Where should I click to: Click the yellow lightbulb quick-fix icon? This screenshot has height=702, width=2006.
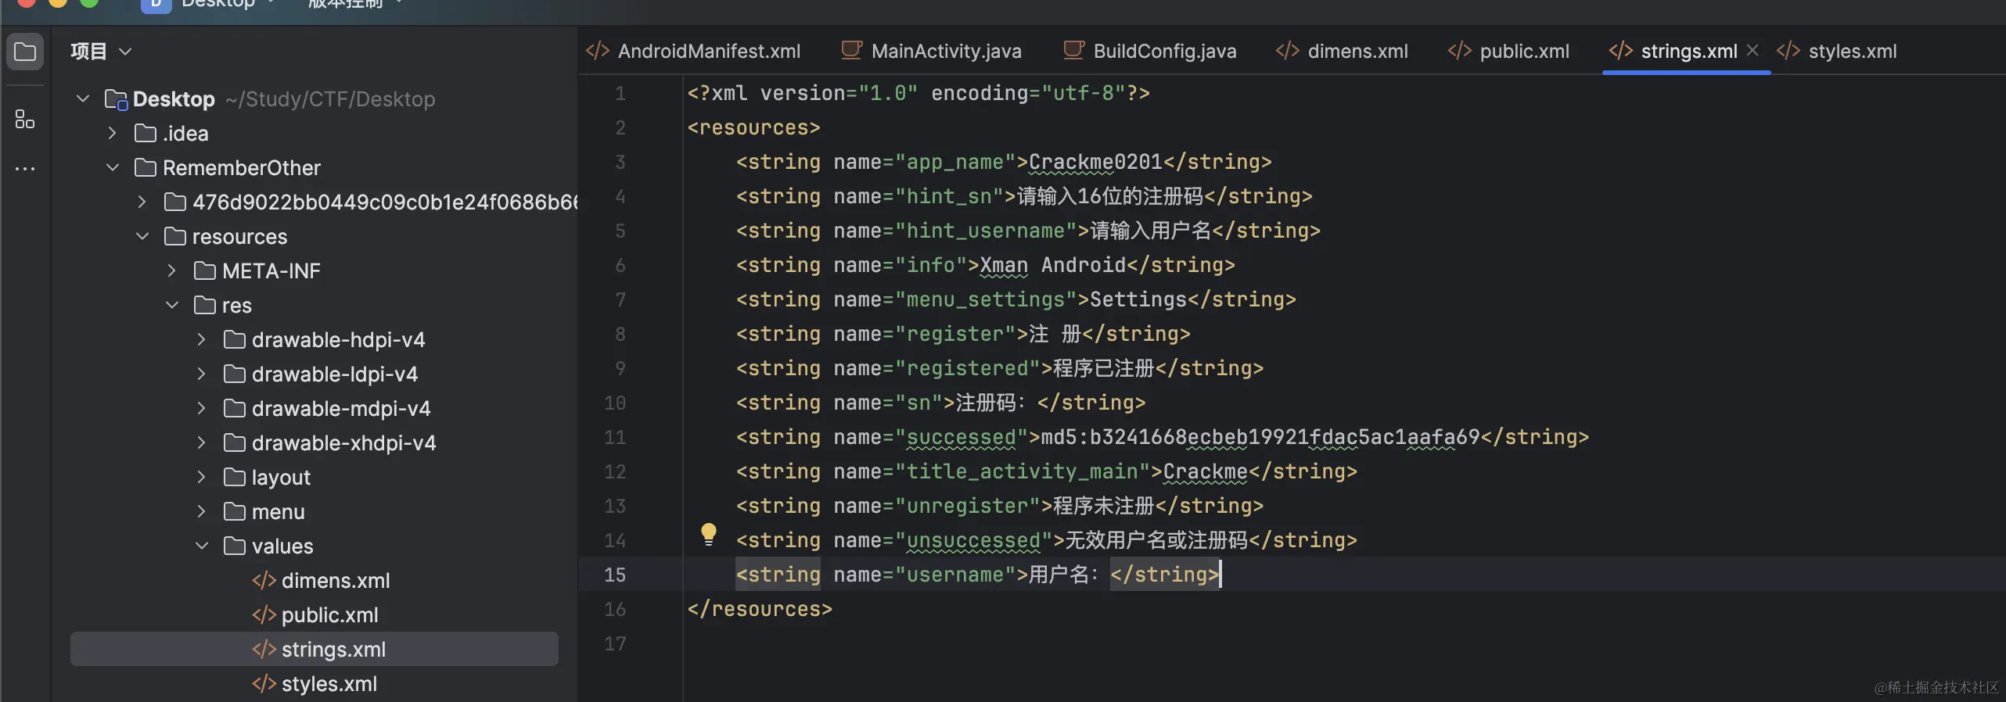click(709, 534)
